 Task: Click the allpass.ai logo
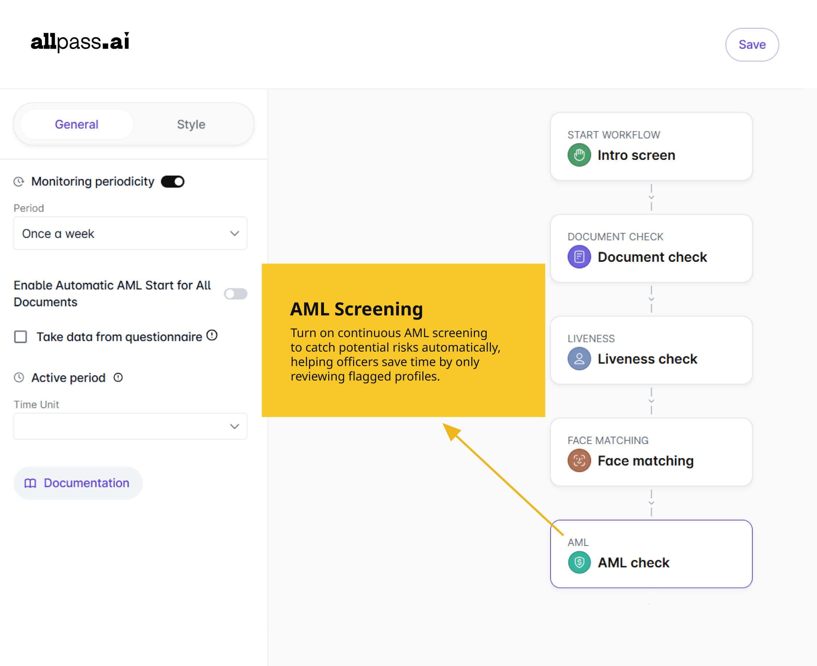click(80, 42)
